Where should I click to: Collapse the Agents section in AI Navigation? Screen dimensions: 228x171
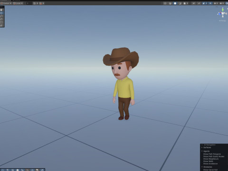point(202,151)
